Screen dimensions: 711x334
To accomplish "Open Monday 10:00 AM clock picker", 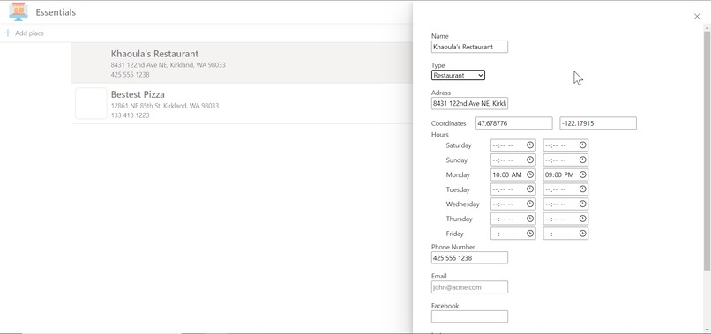I will [529, 174].
